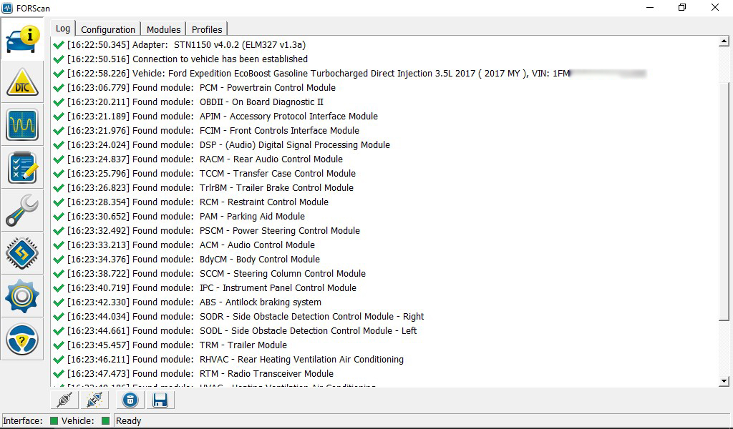Viewport: 733px width, 429px height.
Task: Open the gear settings section
Action: pos(22,297)
